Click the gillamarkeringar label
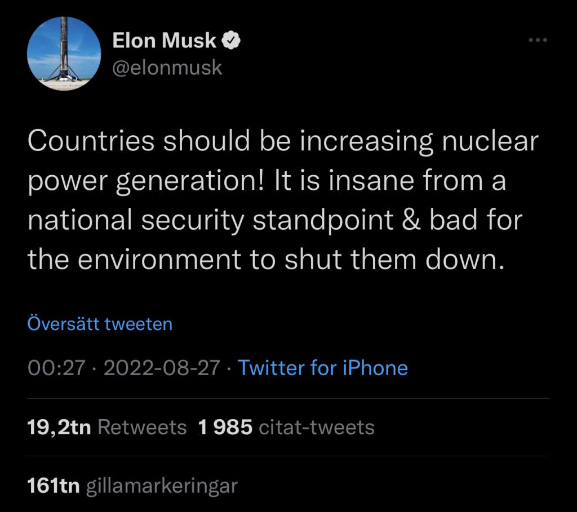Viewport: 577px width, 512px height. click(162, 486)
